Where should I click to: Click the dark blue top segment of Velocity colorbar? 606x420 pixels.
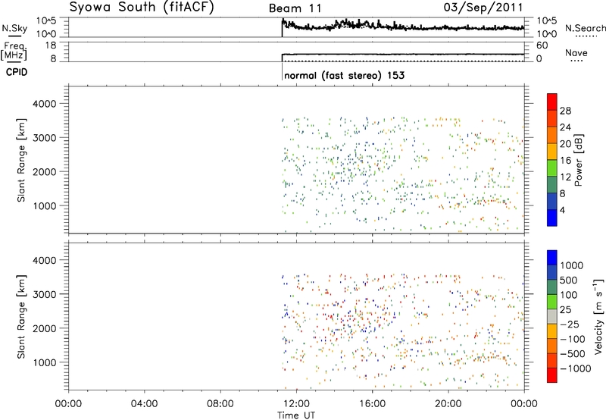point(552,258)
